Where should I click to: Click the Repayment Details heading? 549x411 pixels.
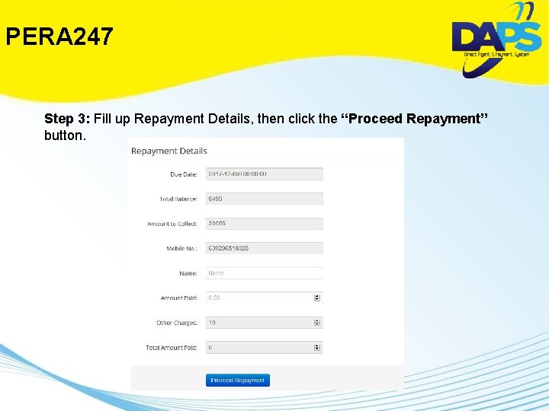pos(169,151)
